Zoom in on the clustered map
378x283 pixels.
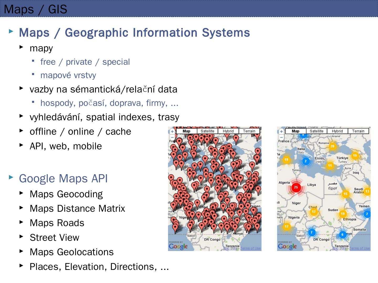[281, 132]
